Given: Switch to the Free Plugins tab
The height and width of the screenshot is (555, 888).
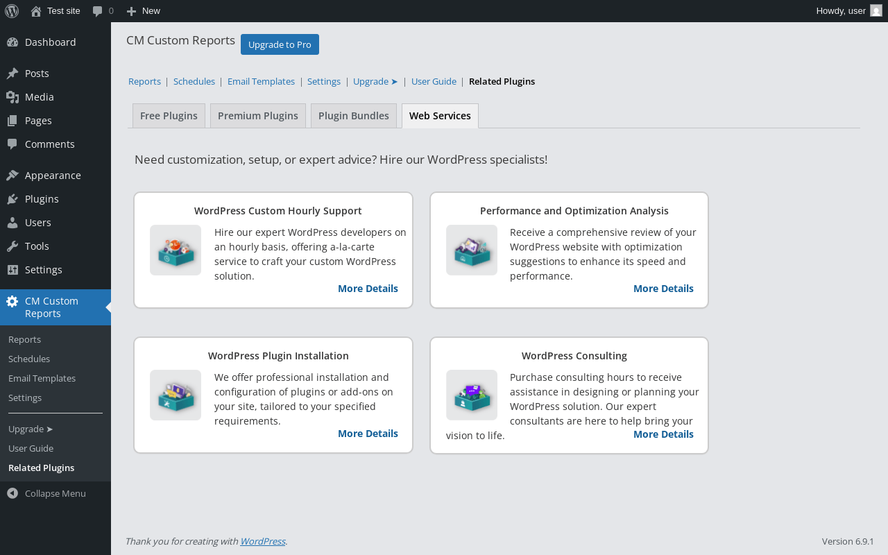Looking at the screenshot, I should pos(169,116).
